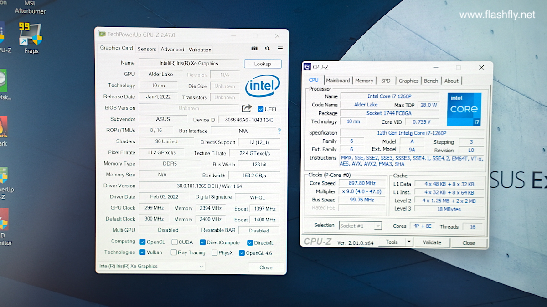Click the Lookup button
This screenshot has height=307, width=547.
tap(263, 64)
